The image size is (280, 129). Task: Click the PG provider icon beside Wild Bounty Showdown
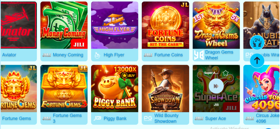pos(148,118)
